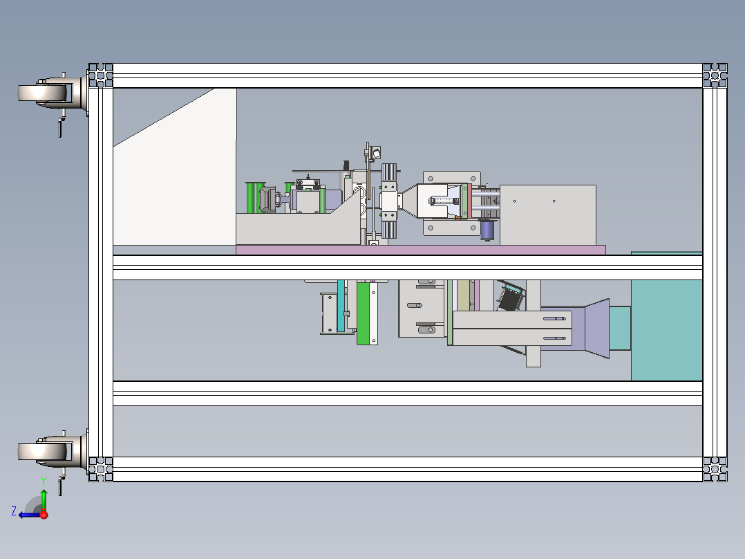Viewport: 745px width, 559px height.
Task: Click the red origin ball of the triad
Action: pos(44,515)
